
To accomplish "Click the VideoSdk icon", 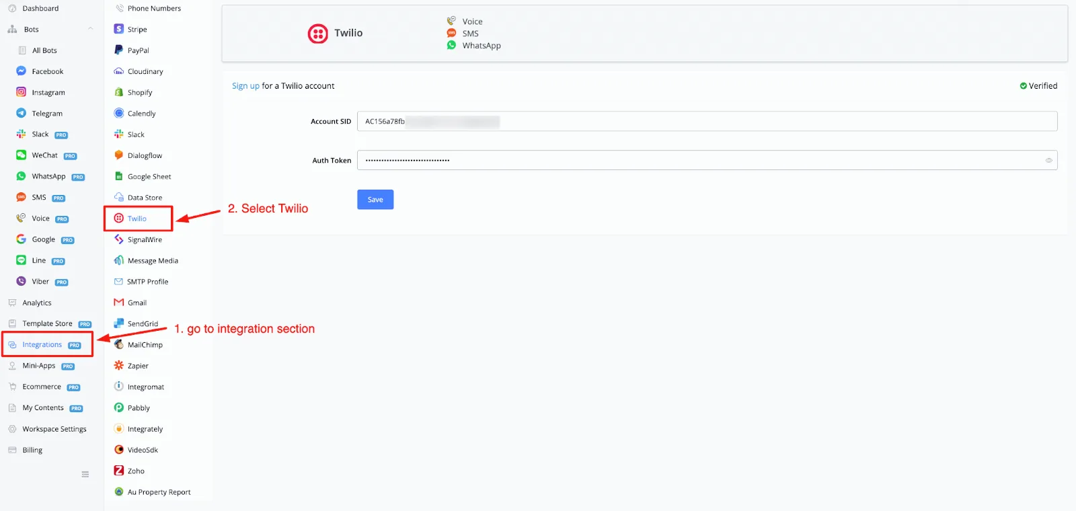I will click(x=119, y=449).
